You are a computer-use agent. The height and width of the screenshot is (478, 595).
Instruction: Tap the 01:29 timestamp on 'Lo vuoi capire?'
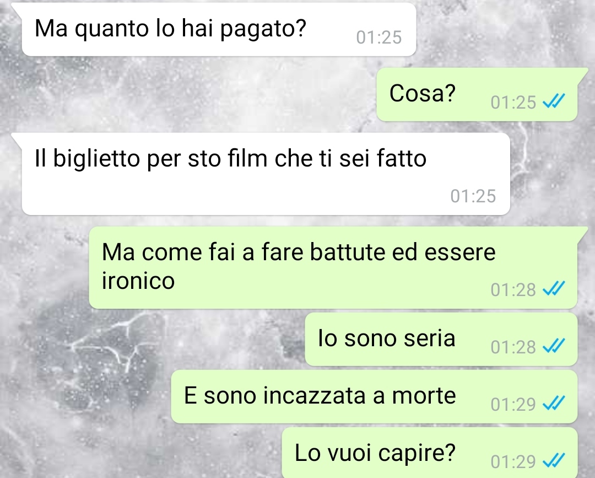point(513,461)
